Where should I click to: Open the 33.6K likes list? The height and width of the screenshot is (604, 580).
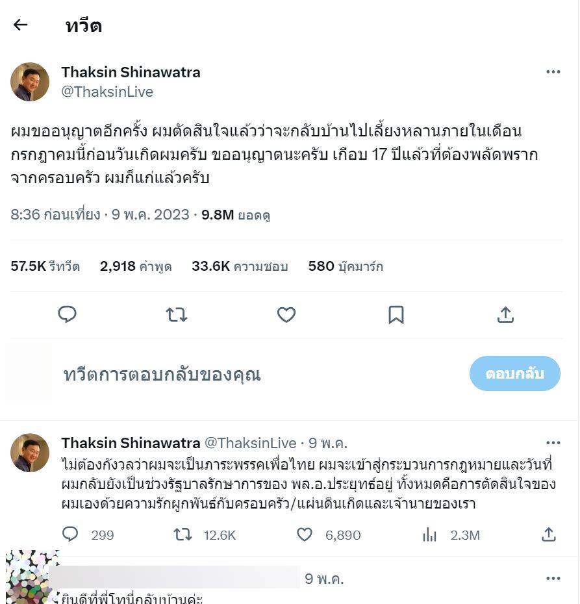[x=239, y=266]
